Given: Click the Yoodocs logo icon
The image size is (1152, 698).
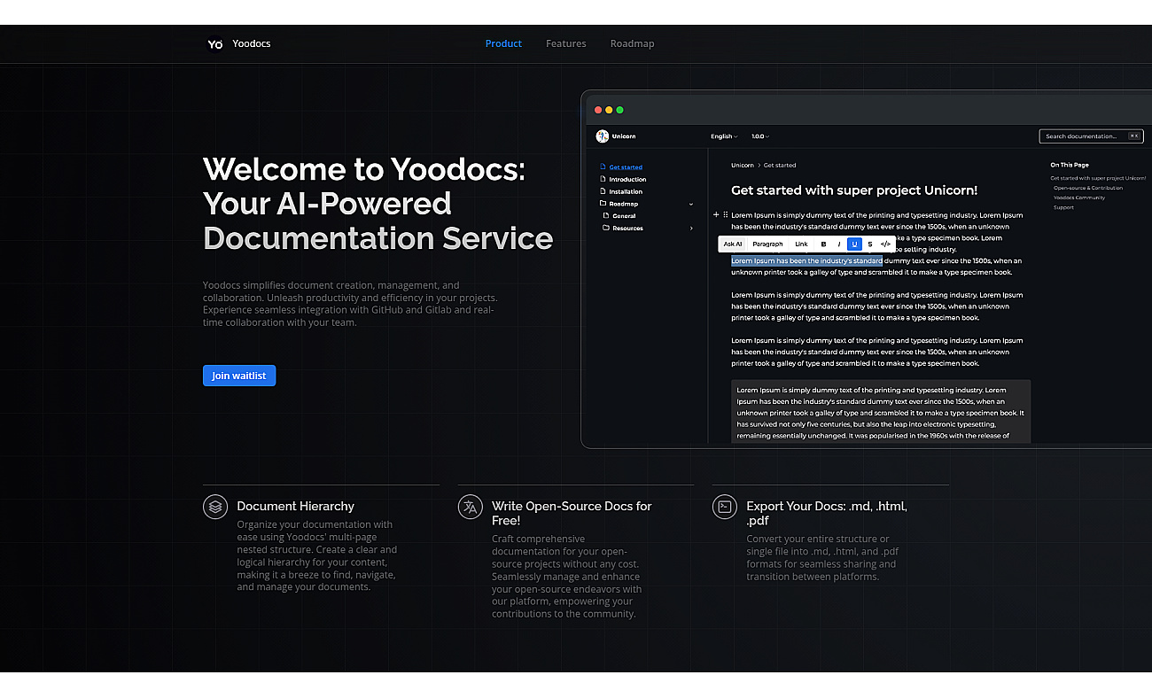Looking at the screenshot, I should [x=215, y=43].
